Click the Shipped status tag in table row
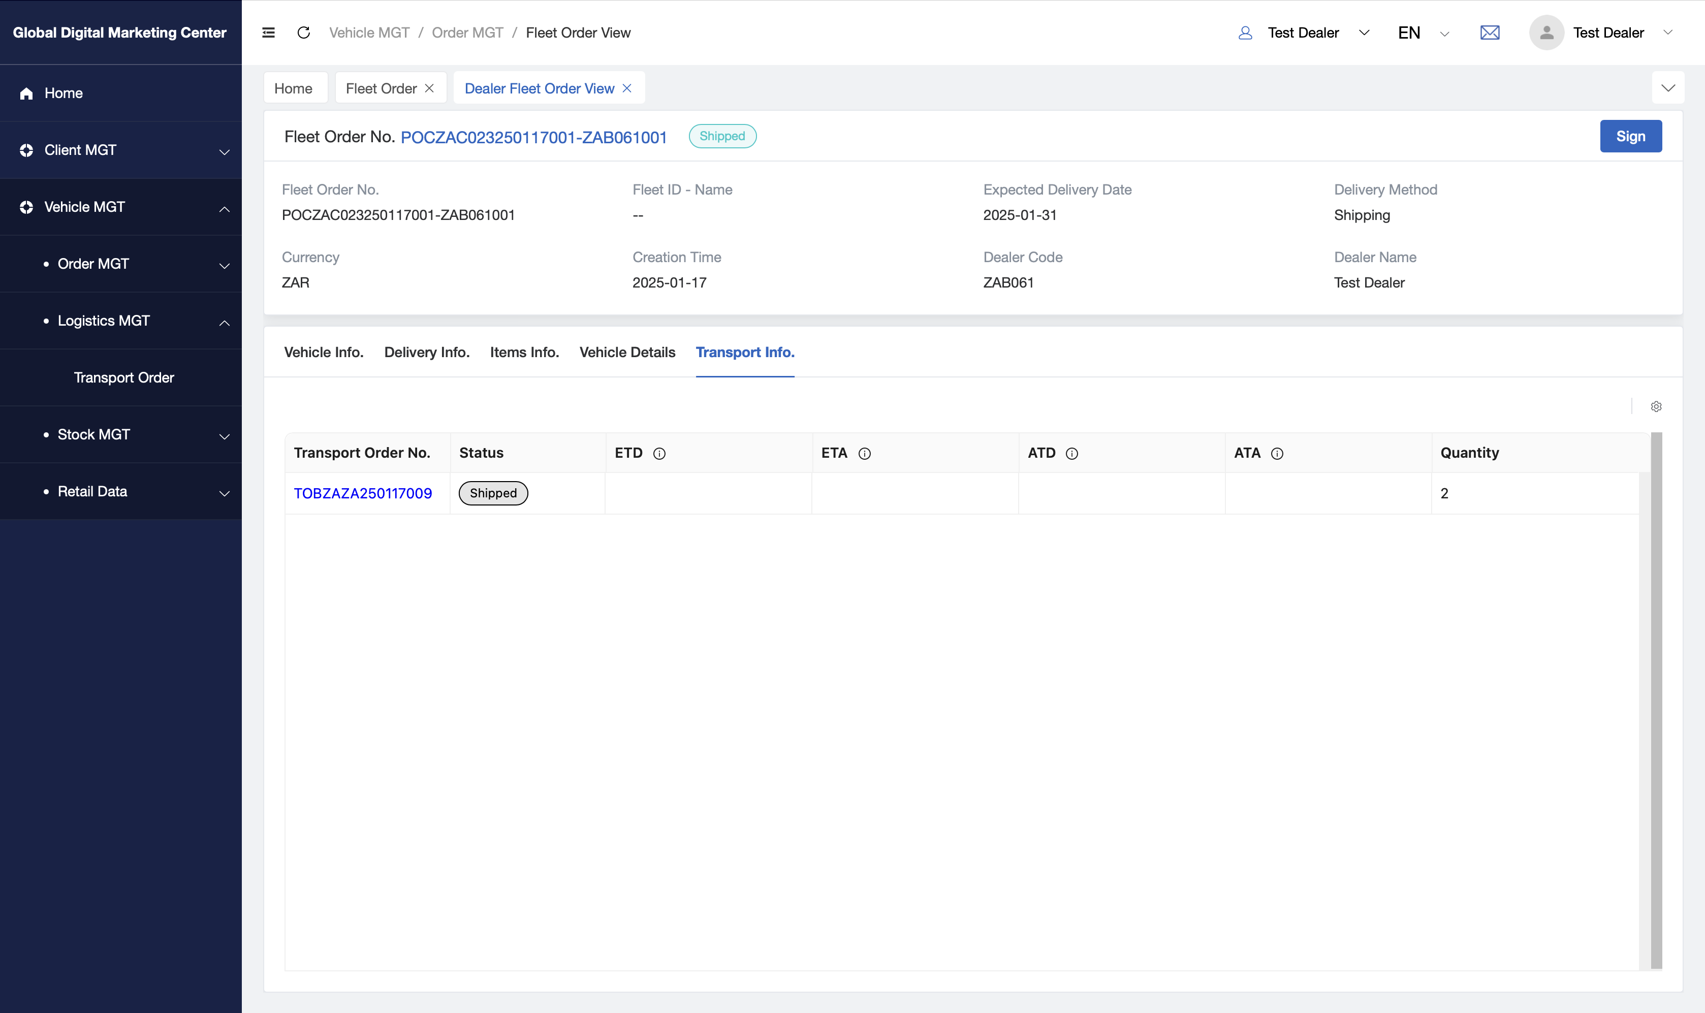Screen dimensions: 1705x1013 (493, 493)
